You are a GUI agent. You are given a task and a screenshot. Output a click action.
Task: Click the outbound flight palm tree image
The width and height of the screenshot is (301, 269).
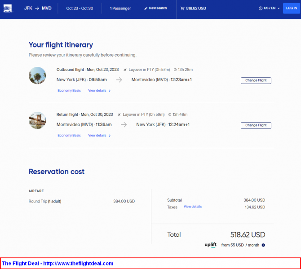(37, 75)
